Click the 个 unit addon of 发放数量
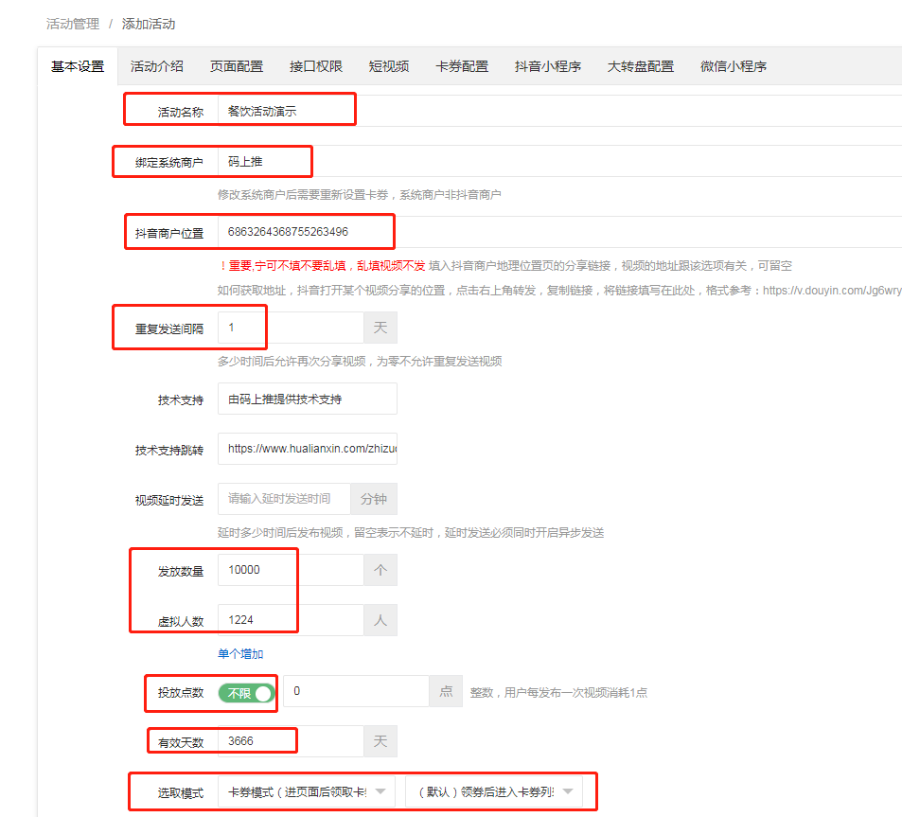Screen dimensions: 902x817 tap(380, 570)
